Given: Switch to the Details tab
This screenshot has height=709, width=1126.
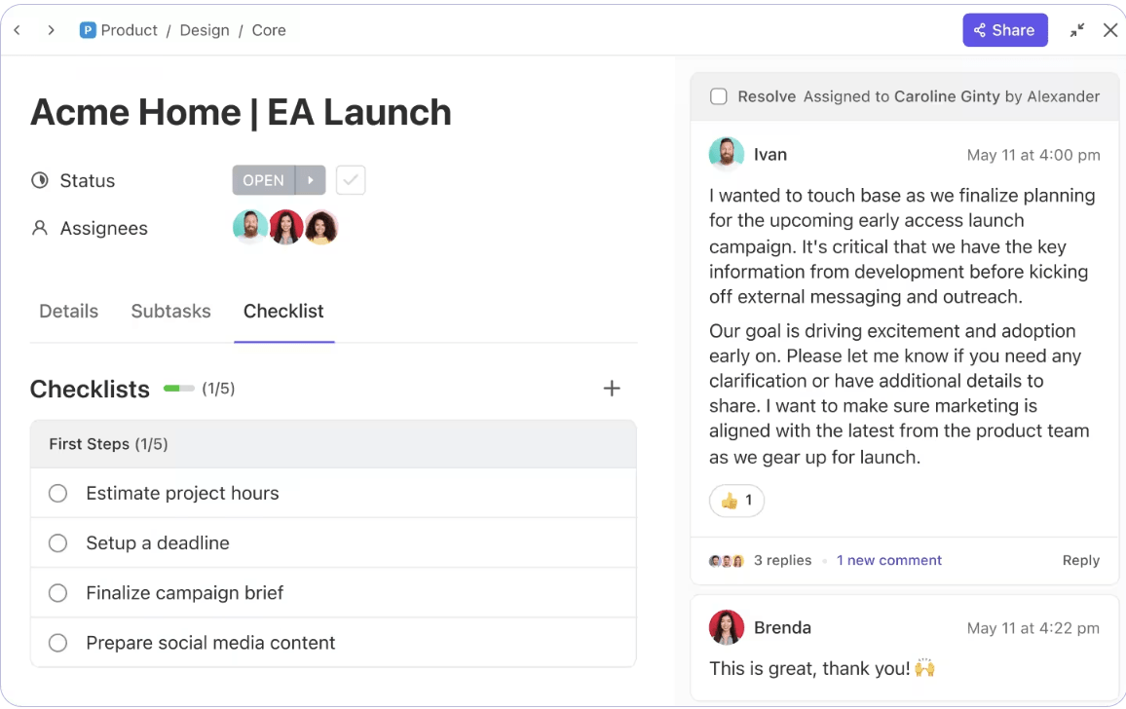Looking at the screenshot, I should (x=68, y=311).
